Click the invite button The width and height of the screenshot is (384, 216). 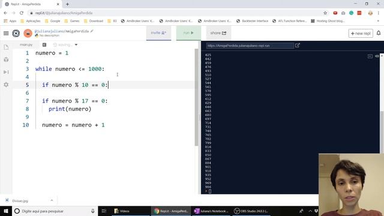click(158, 33)
